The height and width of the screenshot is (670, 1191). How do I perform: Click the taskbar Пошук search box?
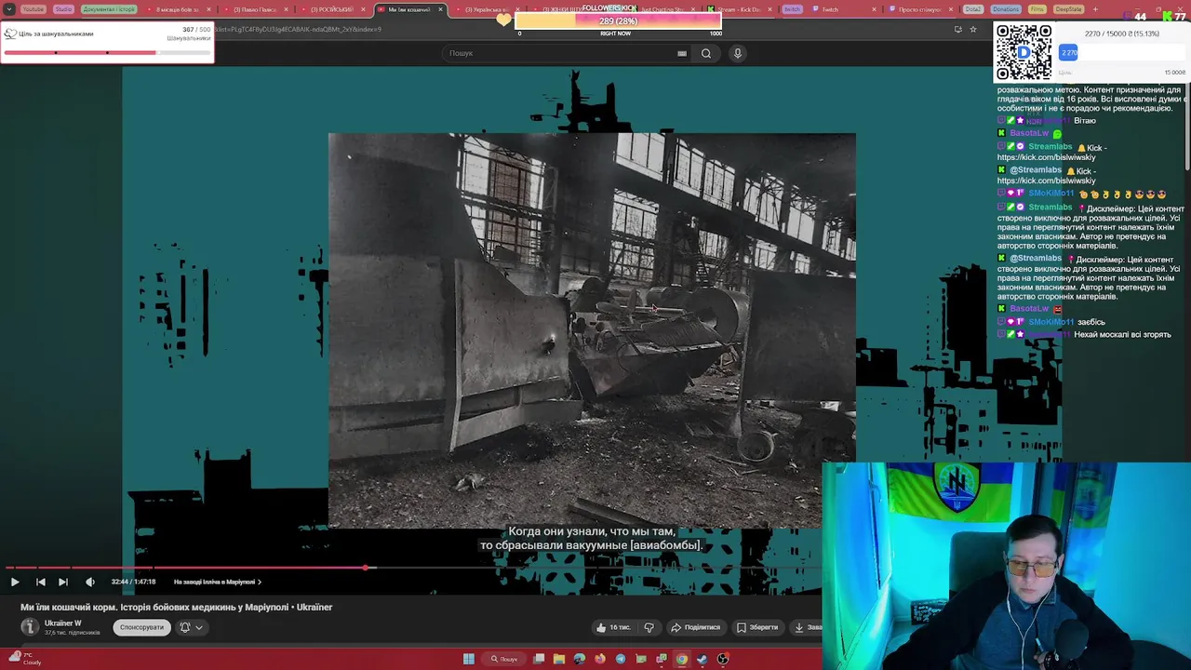[504, 659]
